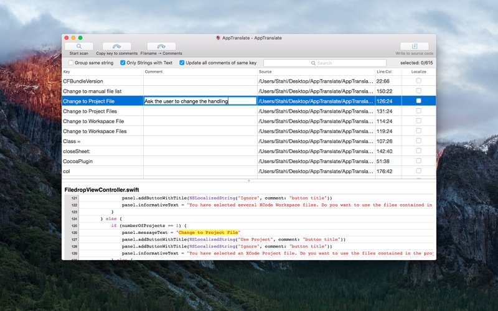
Task: Check Localize box for closeSheet: row
Action: pyautogui.click(x=418, y=151)
